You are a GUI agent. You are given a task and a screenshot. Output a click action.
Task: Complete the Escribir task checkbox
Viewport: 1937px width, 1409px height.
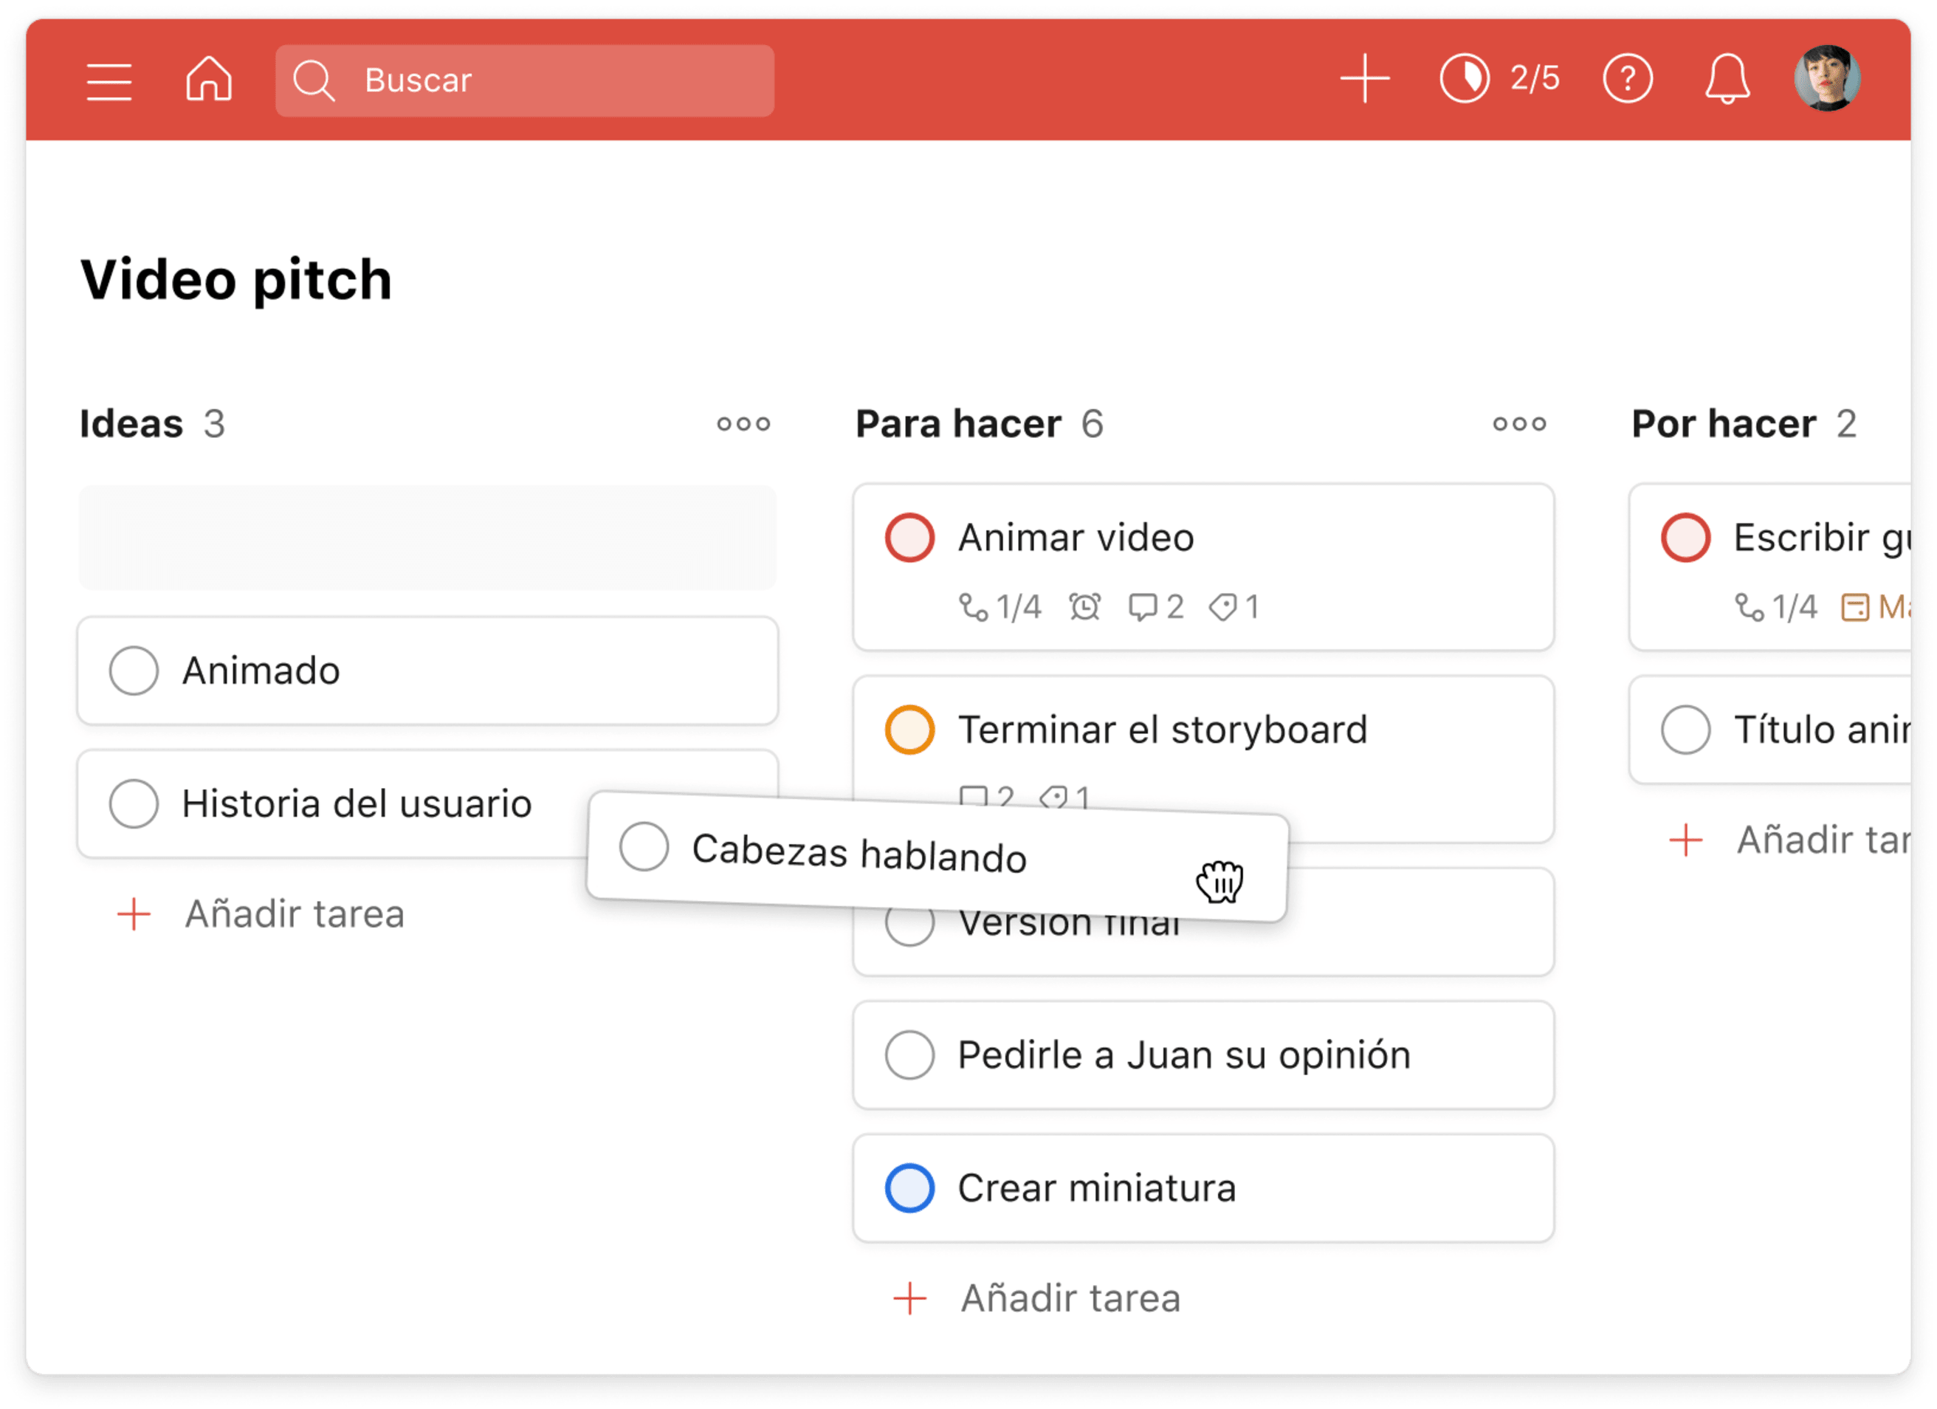pyautogui.click(x=1686, y=538)
